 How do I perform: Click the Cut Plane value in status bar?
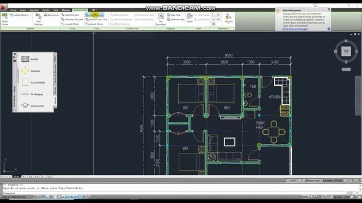click(333, 180)
